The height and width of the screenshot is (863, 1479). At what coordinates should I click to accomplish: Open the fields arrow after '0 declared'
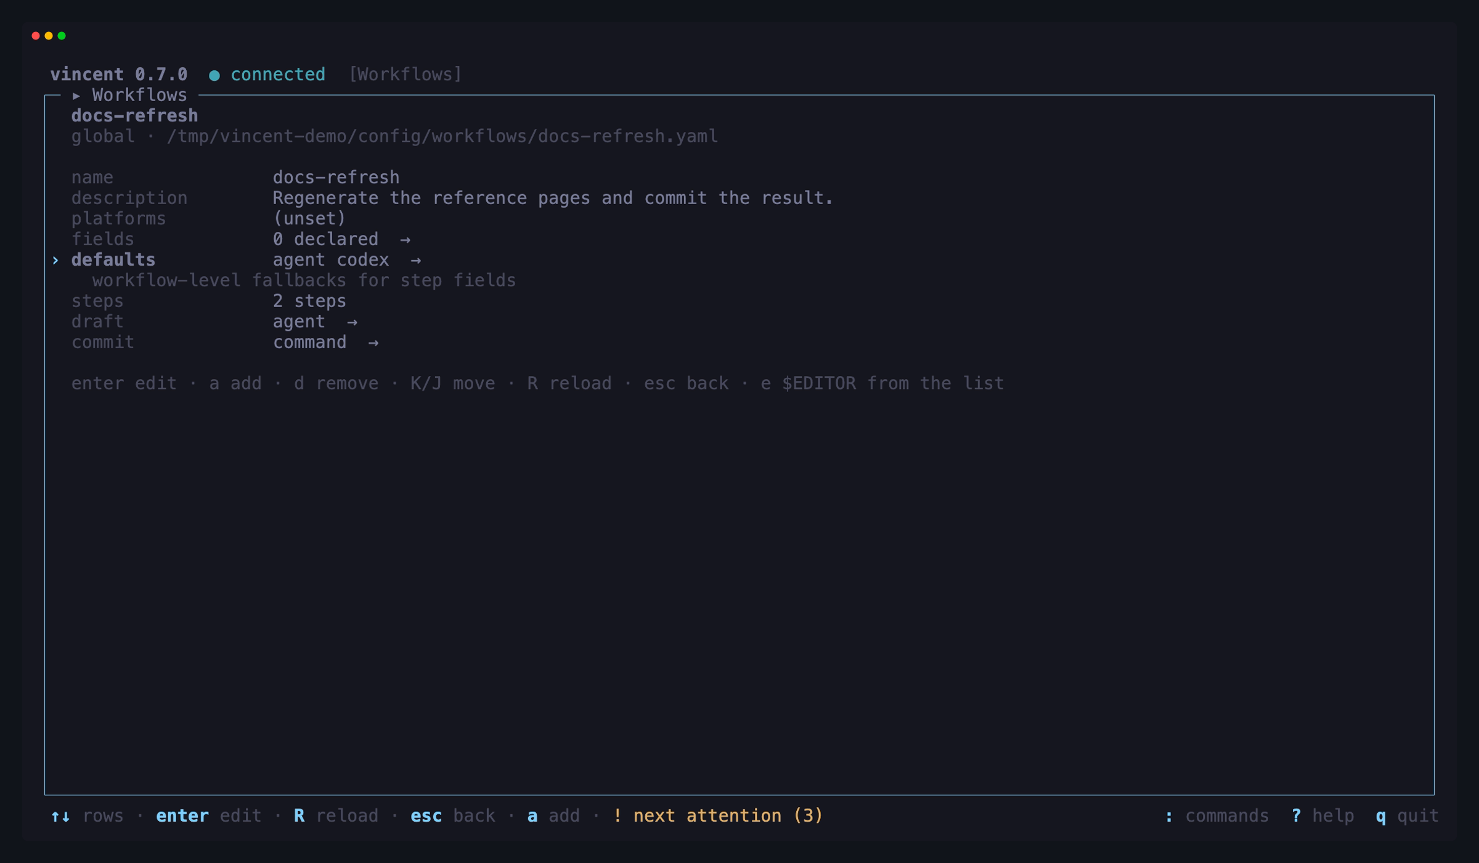(405, 240)
